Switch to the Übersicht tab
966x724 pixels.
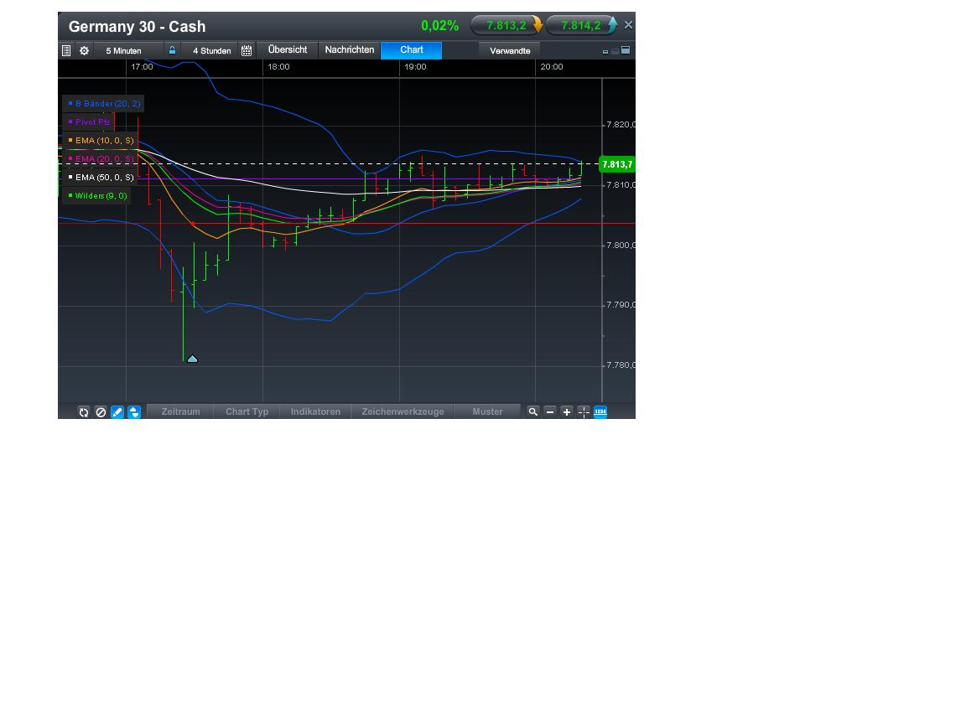(x=287, y=50)
